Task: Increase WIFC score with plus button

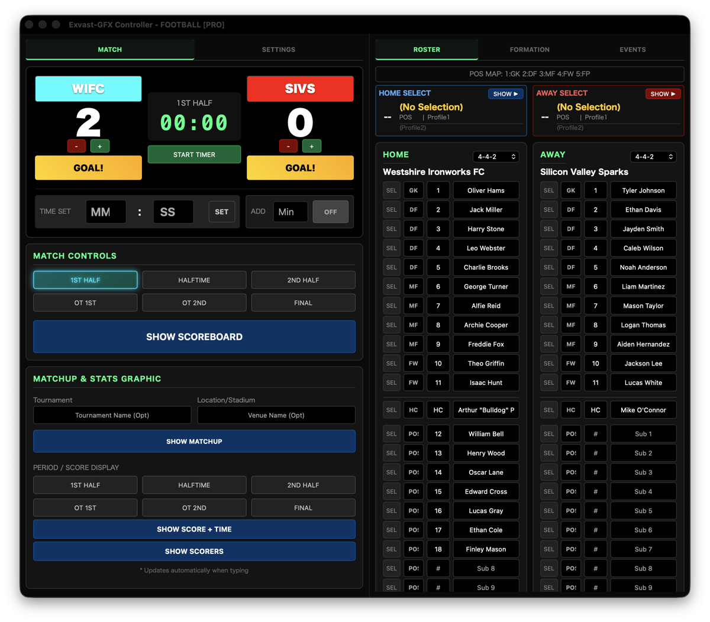Action: click(99, 146)
